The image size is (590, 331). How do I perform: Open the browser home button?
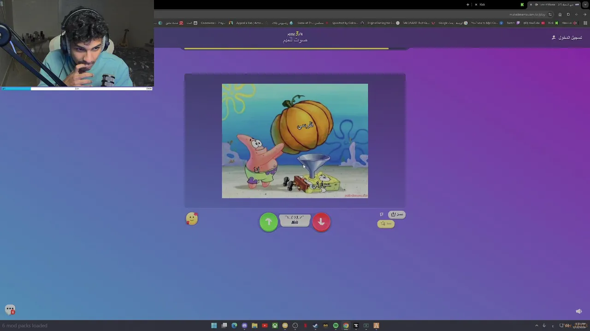560,14
